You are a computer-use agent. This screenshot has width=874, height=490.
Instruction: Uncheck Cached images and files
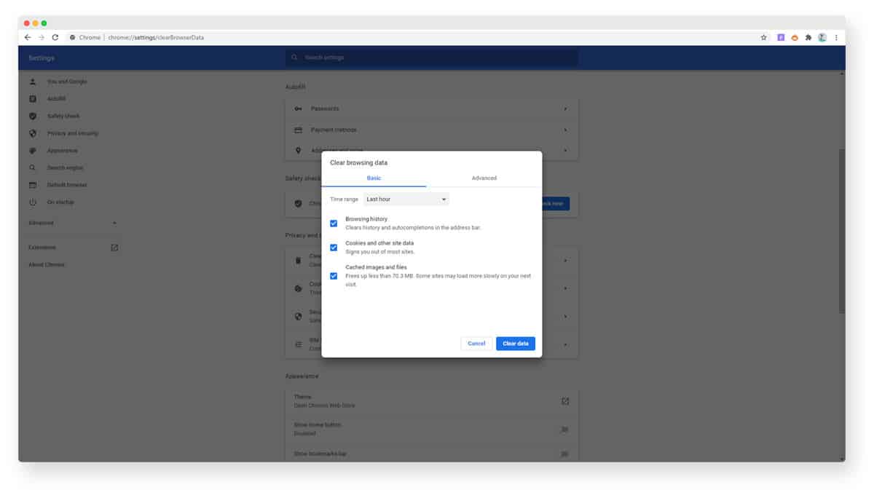[334, 276]
